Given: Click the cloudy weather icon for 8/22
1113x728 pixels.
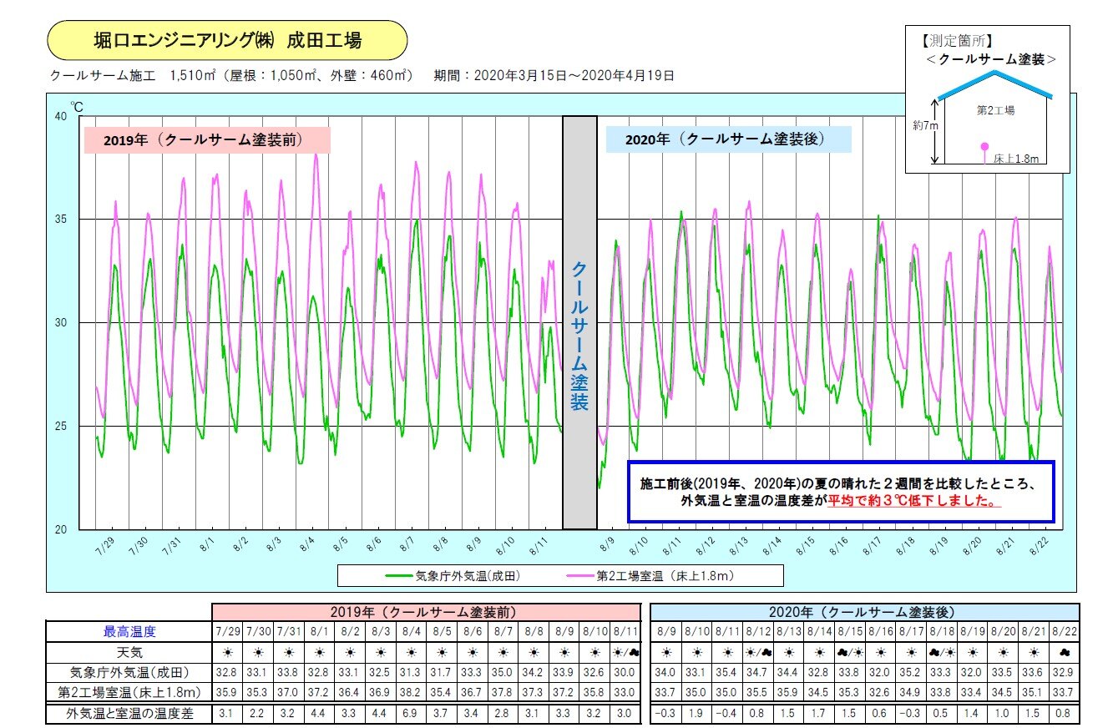Looking at the screenshot, I should pos(1065,652).
